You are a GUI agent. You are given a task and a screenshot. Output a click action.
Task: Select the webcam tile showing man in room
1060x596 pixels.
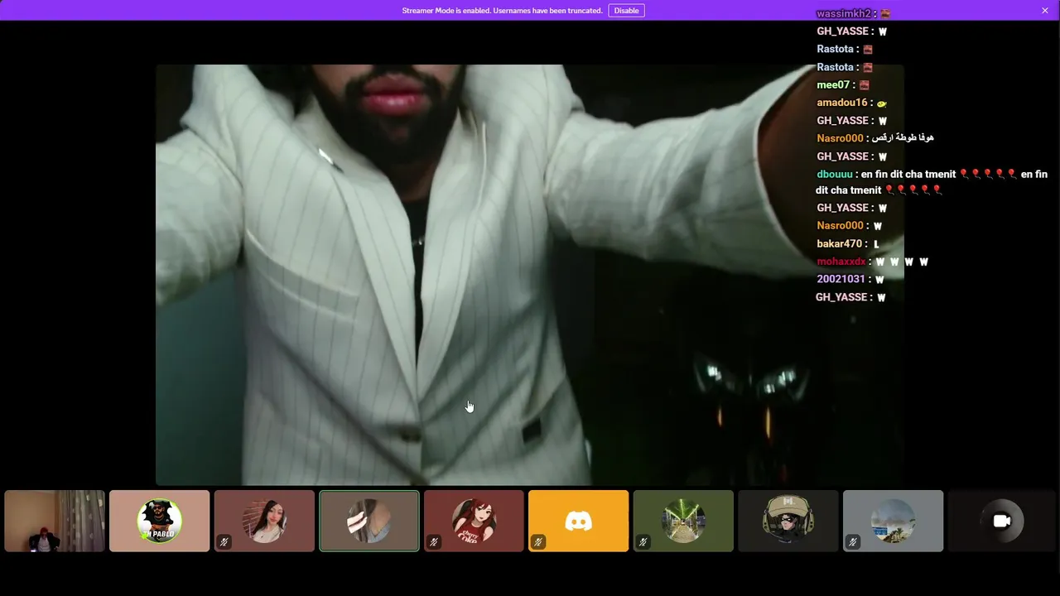tap(55, 521)
